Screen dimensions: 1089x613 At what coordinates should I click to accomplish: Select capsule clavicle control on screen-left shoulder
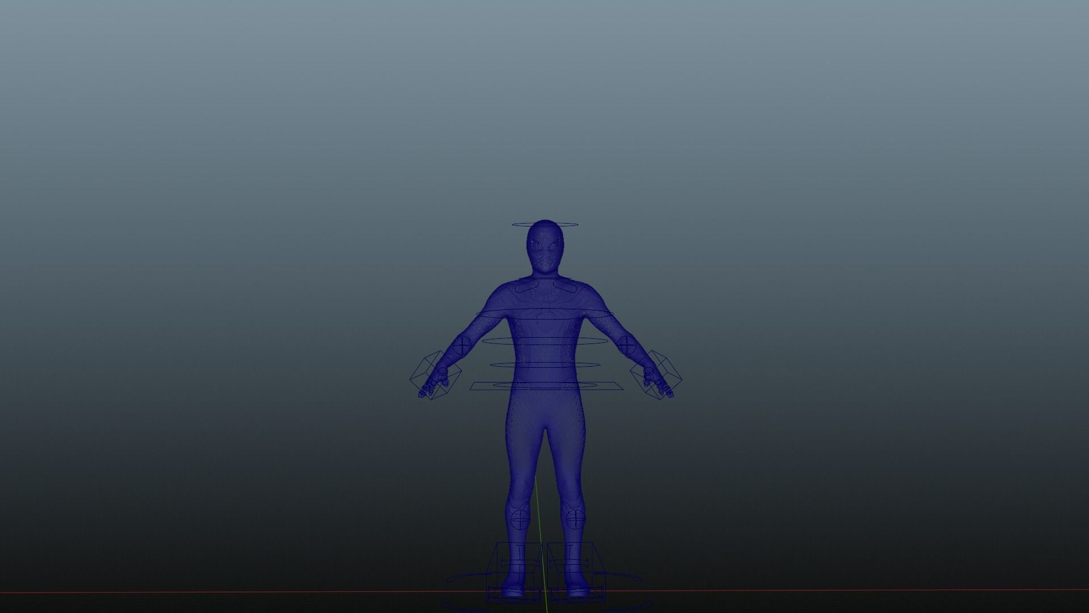click(x=527, y=287)
